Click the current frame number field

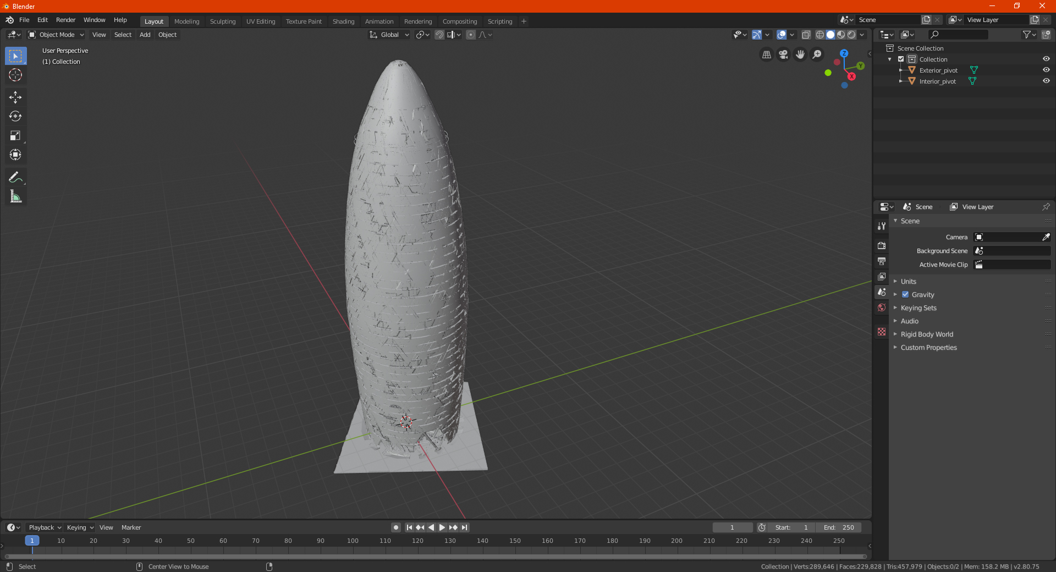[x=732, y=527]
